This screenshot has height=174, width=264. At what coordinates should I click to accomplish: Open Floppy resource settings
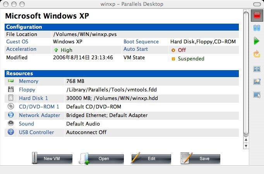27,90
